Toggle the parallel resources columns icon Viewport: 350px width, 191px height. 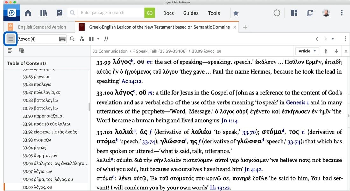coord(91,39)
